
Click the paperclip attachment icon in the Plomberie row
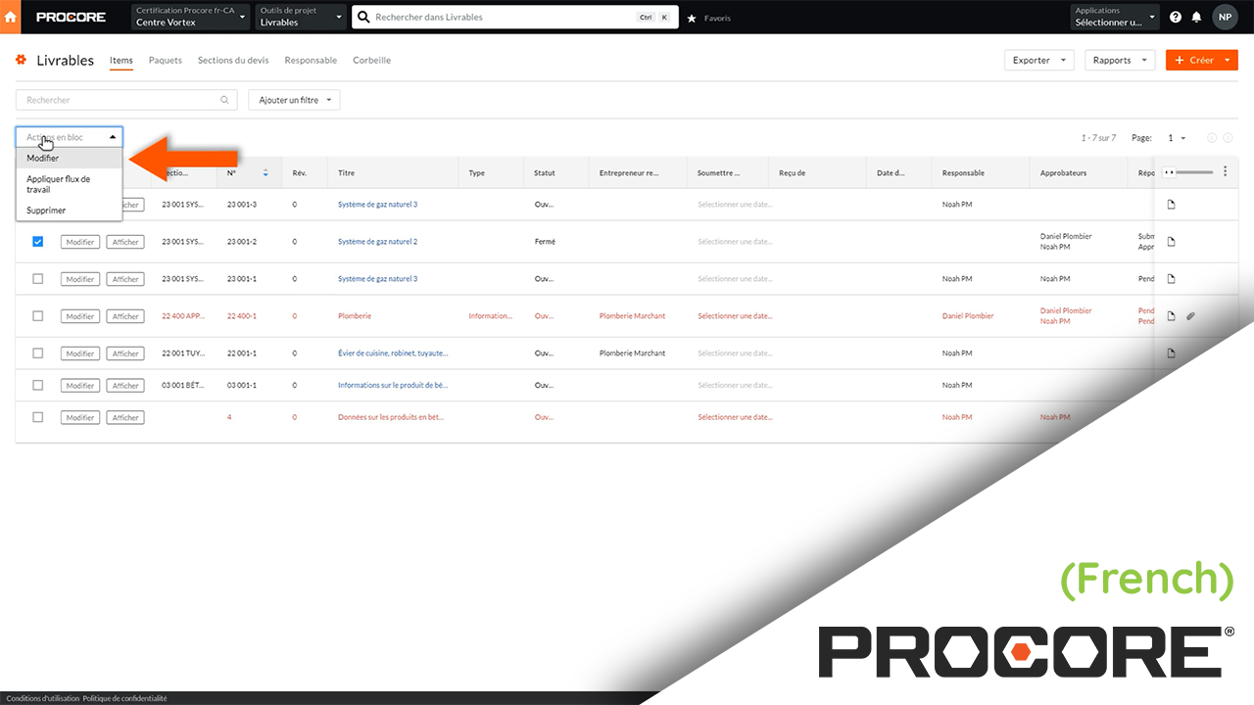click(x=1191, y=316)
